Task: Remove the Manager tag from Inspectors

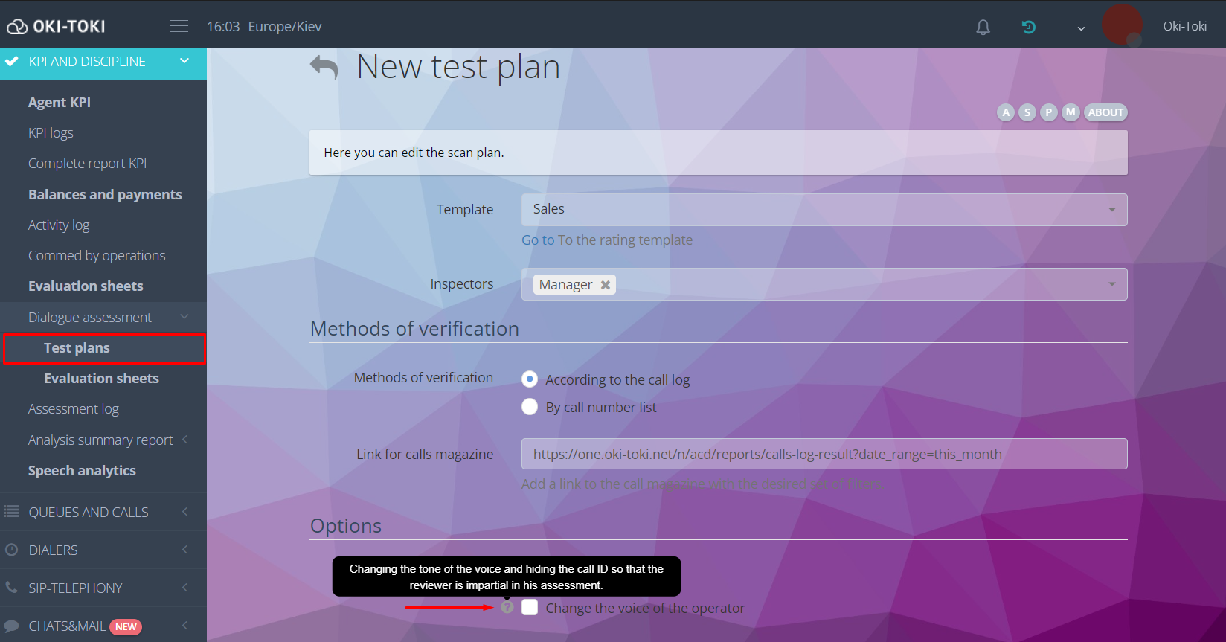Action: (606, 285)
